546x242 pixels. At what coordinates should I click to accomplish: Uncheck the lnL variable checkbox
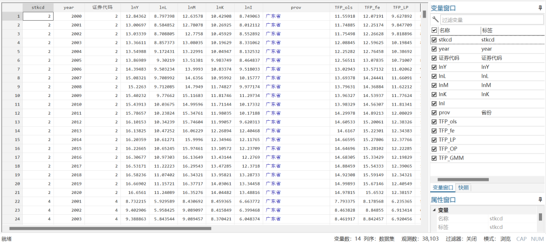[434, 76]
